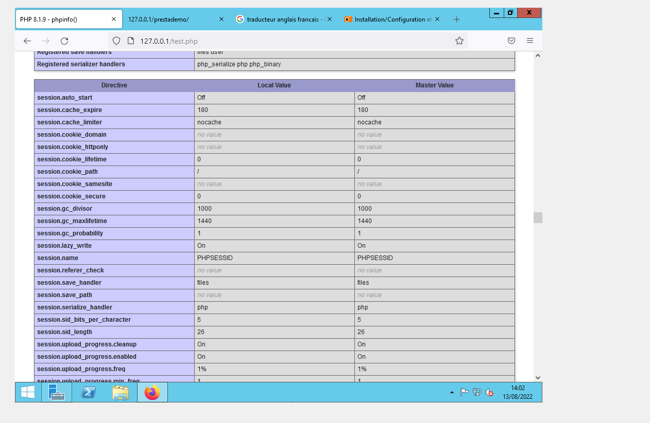The height and width of the screenshot is (423, 650).
Task: Click the vertical scrollbar thumb
Action: click(538, 217)
